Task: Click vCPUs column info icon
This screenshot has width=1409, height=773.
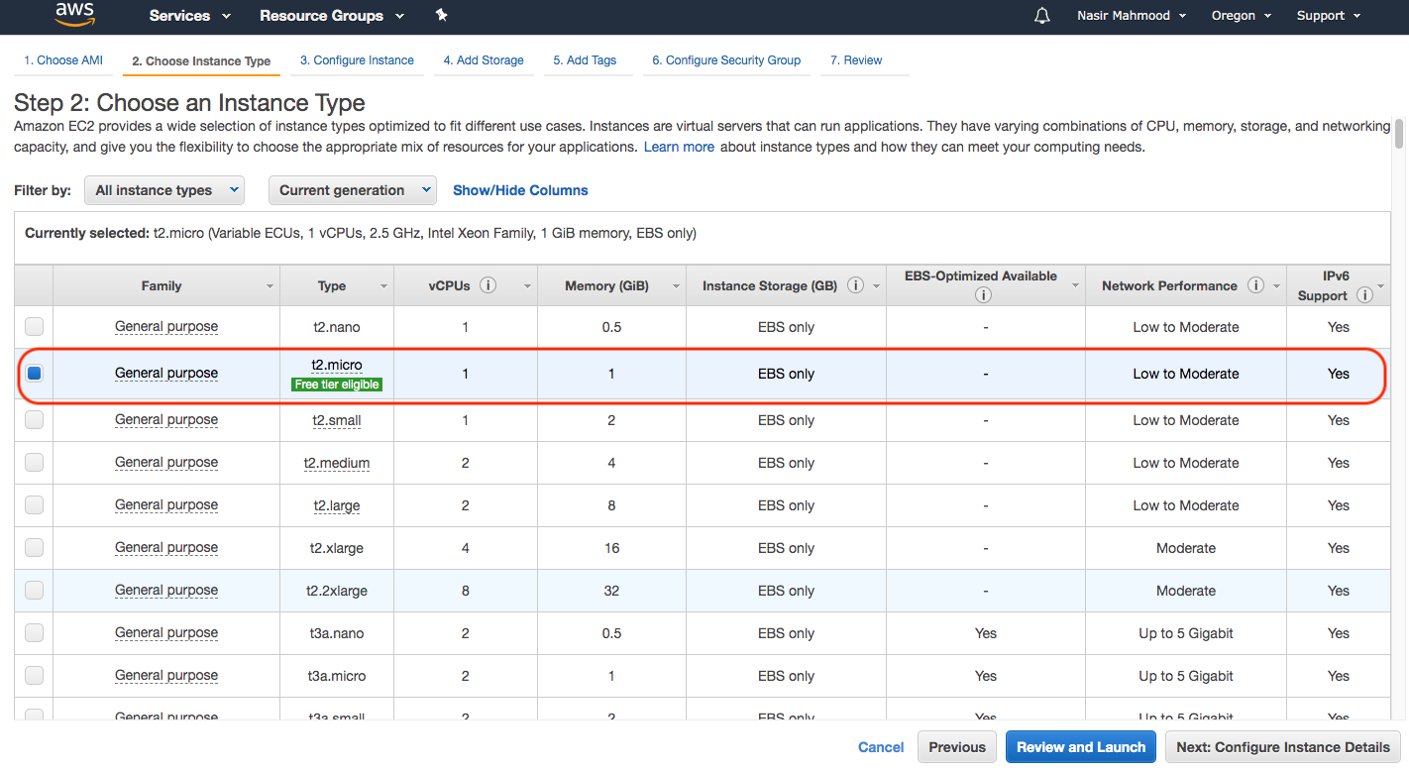Action: tap(488, 285)
